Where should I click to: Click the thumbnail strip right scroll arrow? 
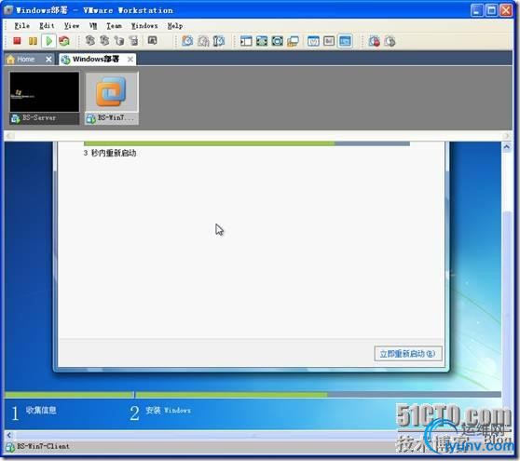pos(506,136)
